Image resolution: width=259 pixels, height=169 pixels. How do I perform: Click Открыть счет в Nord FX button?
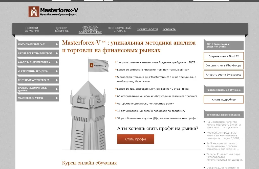pyautogui.click(x=224, y=56)
